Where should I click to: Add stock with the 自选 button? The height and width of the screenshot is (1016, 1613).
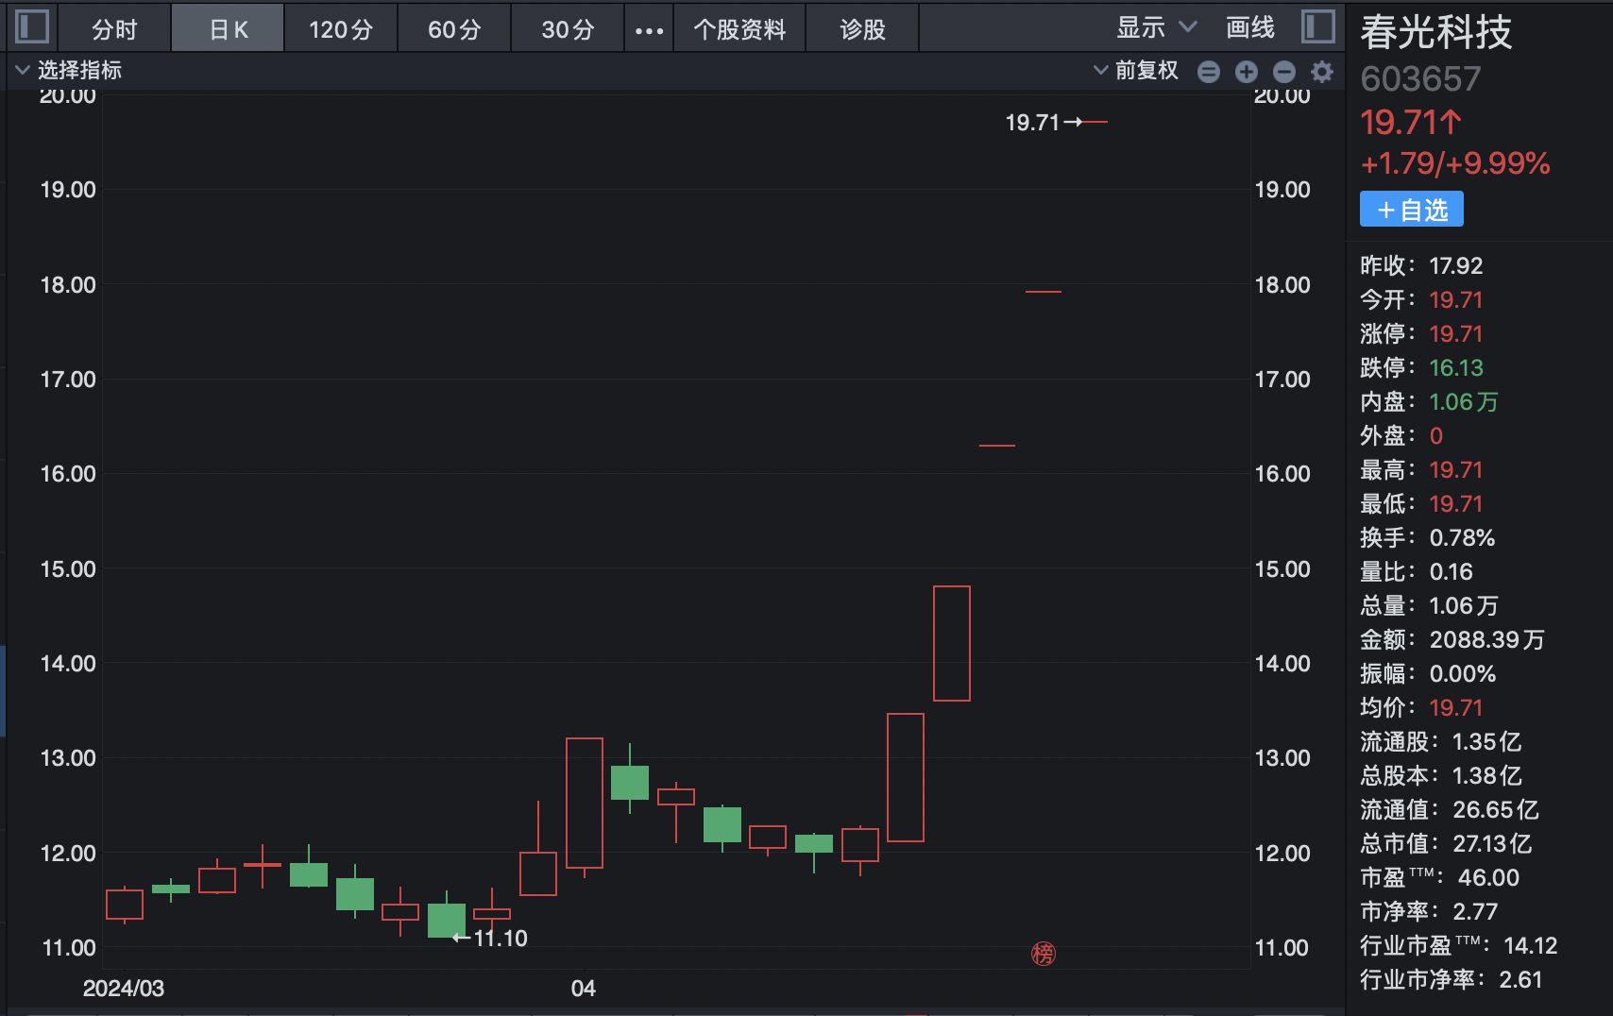coord(1412,209)
